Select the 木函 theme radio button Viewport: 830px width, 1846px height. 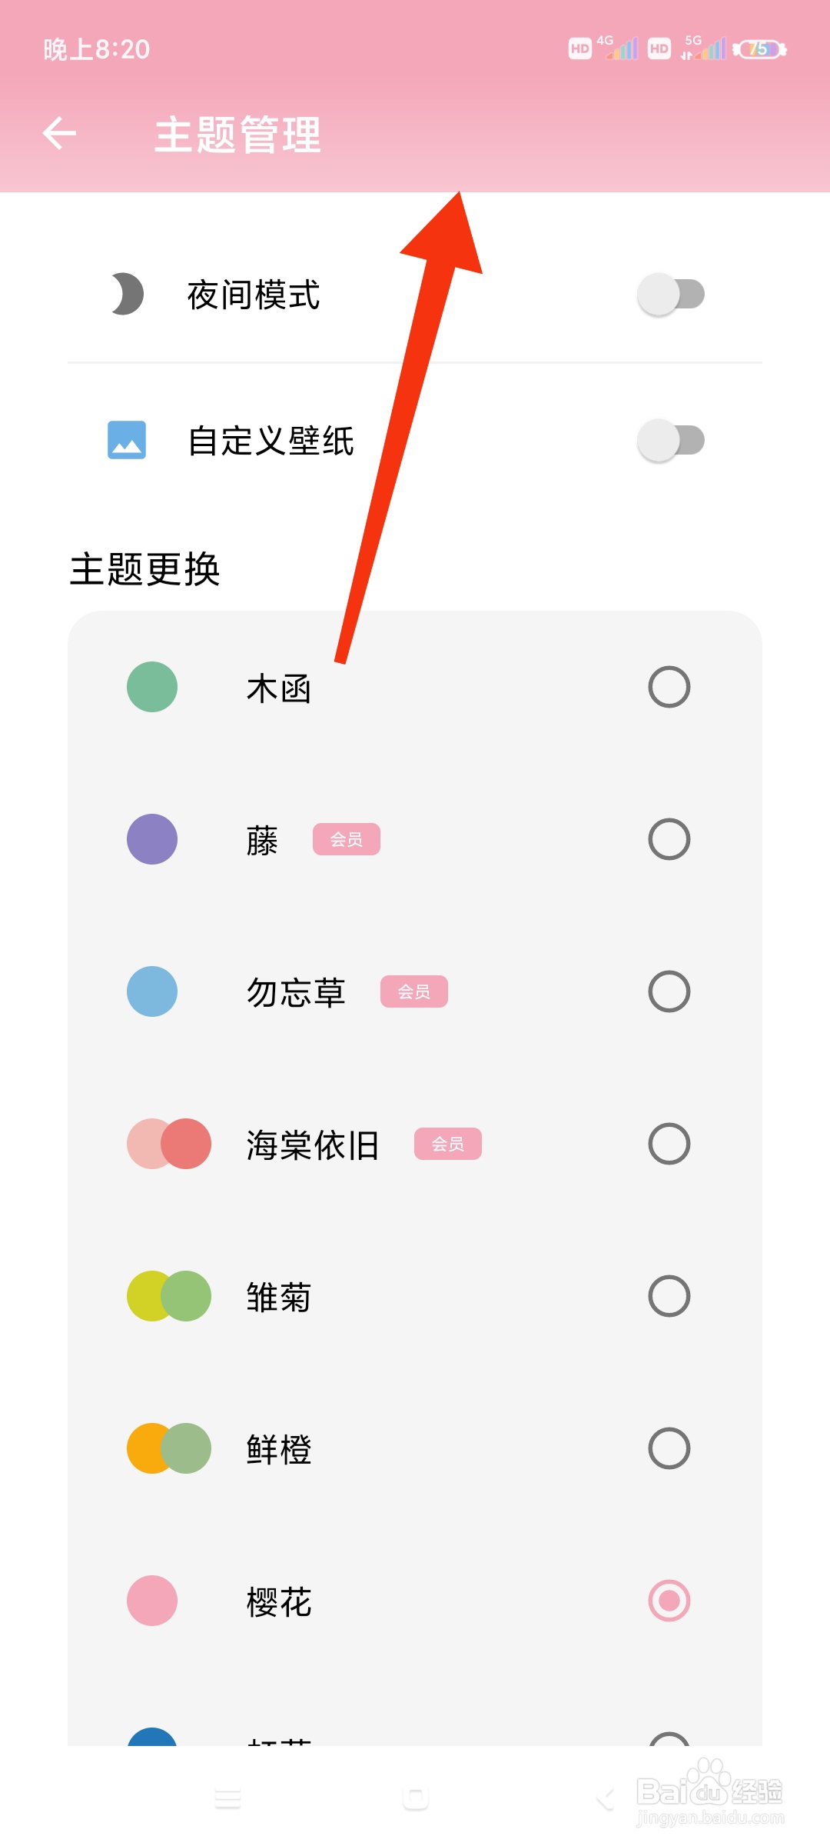(x=669, y=687)
